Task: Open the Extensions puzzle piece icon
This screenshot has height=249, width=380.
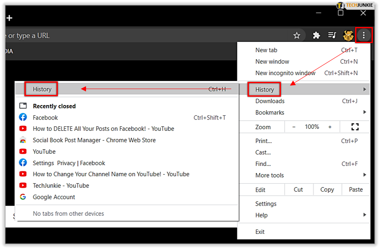Action: 316,35
